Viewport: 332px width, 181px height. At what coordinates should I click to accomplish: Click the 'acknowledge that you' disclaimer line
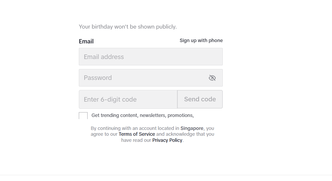[x=185, y=134]
